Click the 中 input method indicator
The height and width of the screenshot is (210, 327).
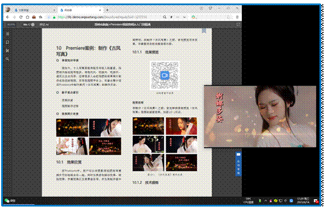pos(285,201)
